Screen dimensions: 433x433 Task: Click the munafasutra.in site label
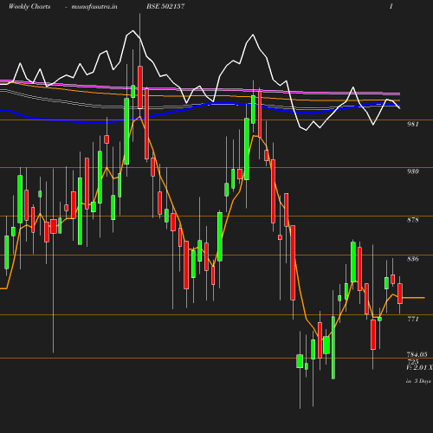[94, 6]
